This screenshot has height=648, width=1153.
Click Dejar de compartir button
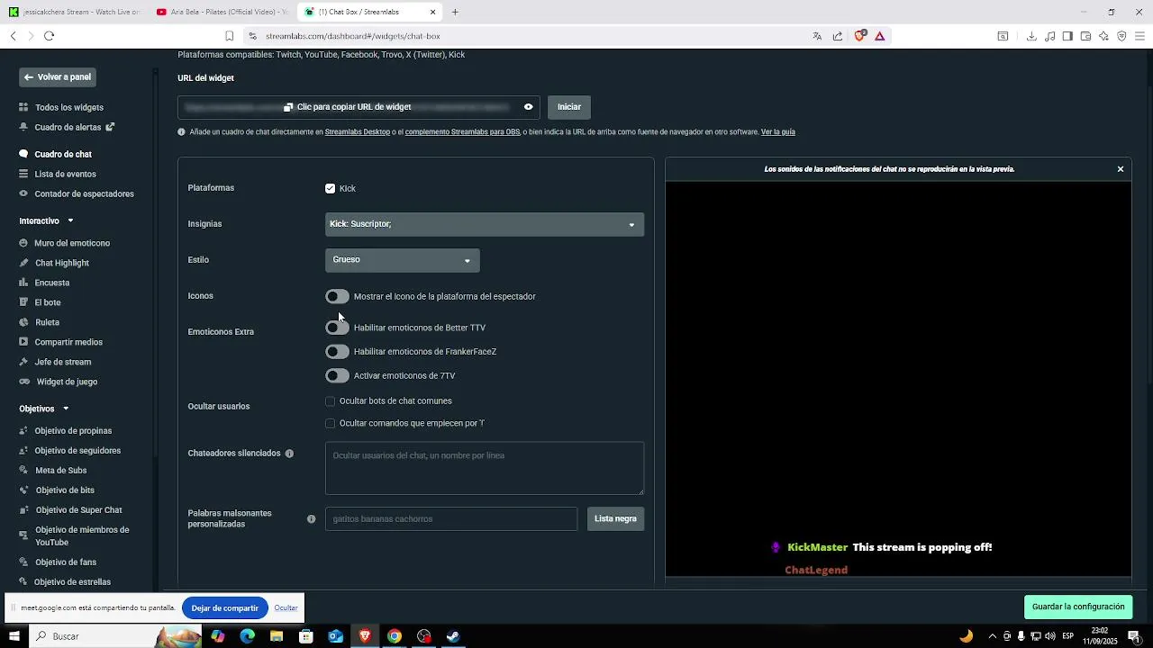point(225,608)
